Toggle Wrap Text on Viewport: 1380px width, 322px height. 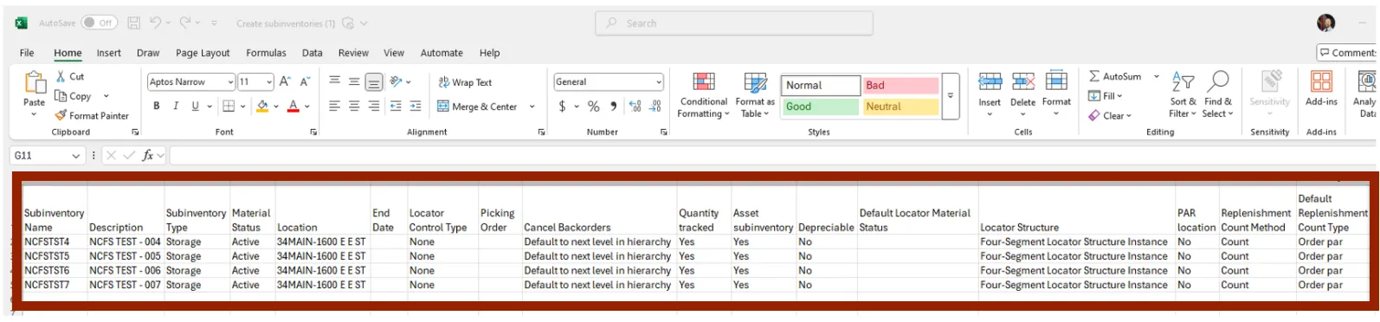click(464, 82)
